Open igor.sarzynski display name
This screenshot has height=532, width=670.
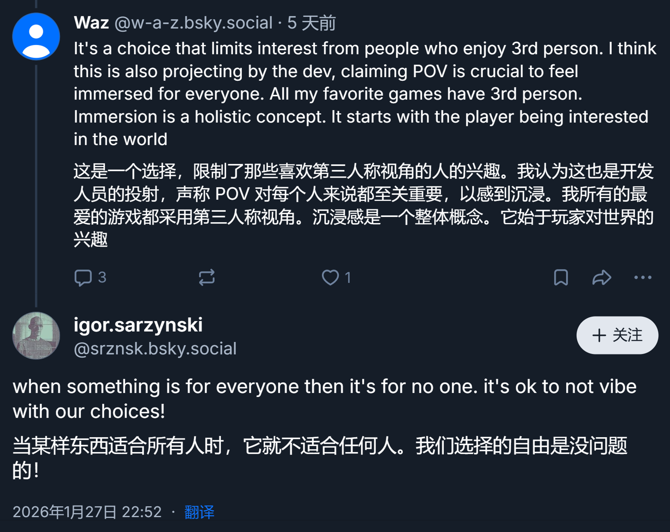(138, 325)
